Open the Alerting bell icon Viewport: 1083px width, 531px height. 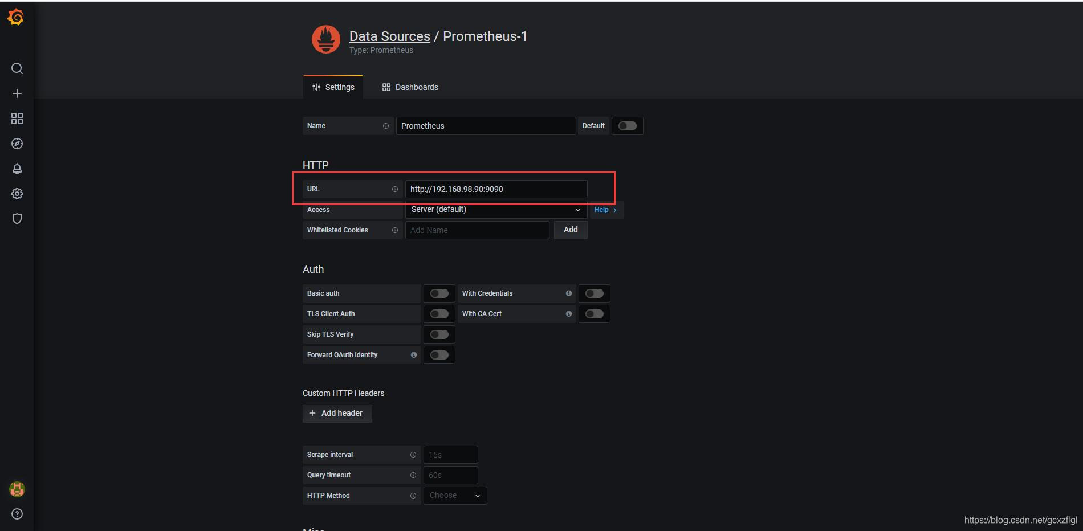tap(17, 169)
